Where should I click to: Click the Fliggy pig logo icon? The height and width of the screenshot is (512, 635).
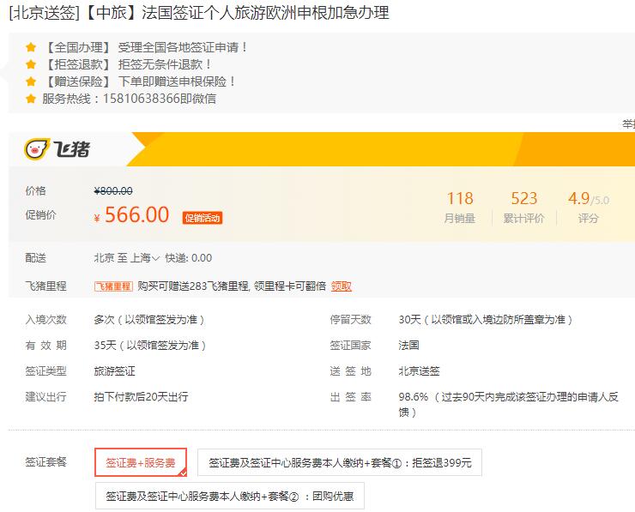click(x=37, y=149)
